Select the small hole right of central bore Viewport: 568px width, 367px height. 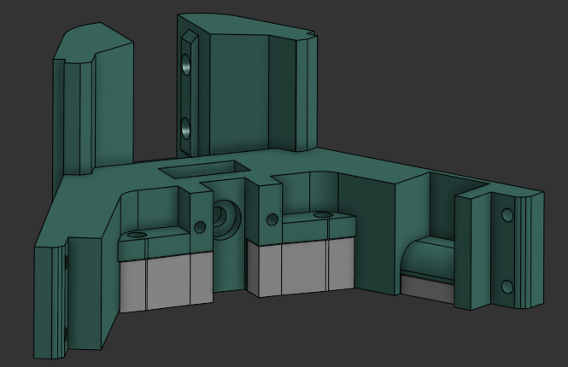272,220
